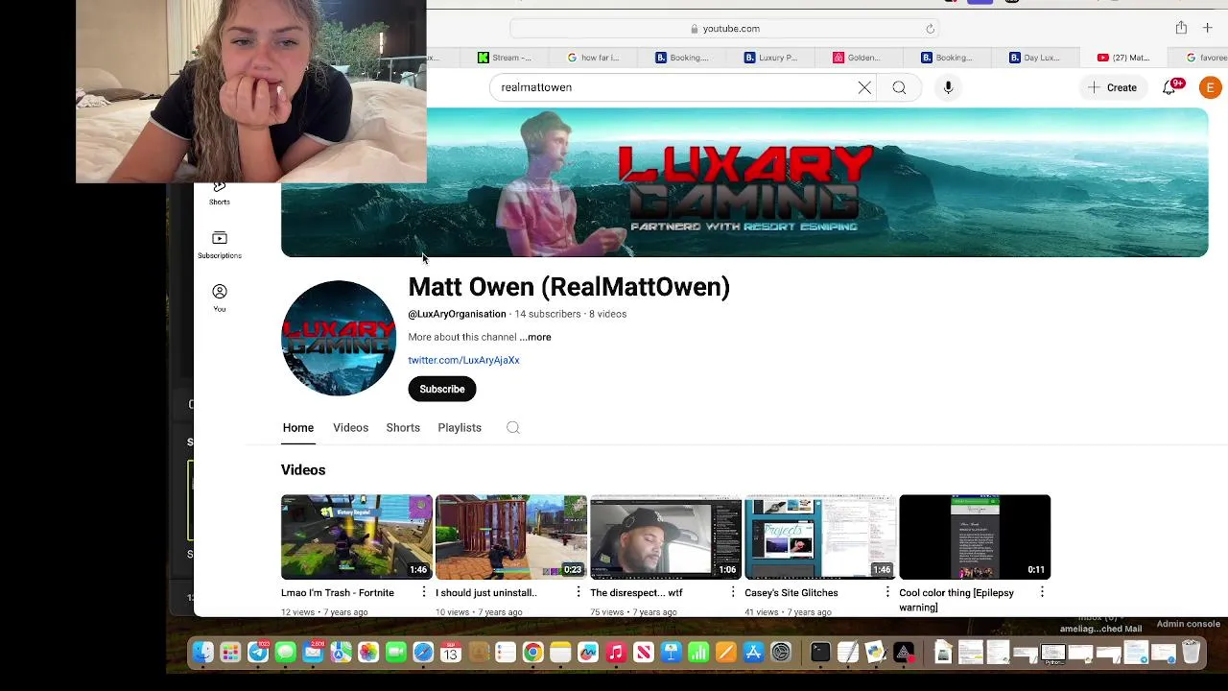Open Safari share menu icon
The width and height of the screenshot is (1228, 691).
coord(1181,28)
